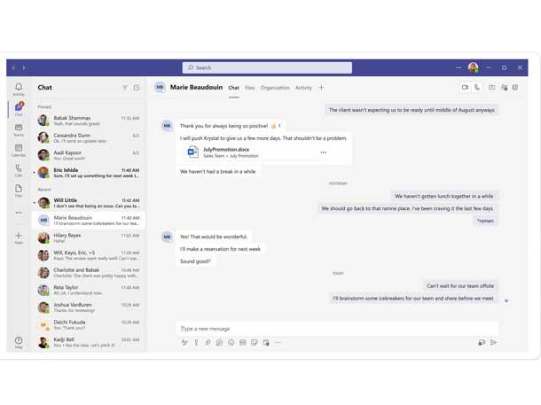The image size is (541, 405).
Task: Start an audio call with Marie
Action: (x=477, y=88)
